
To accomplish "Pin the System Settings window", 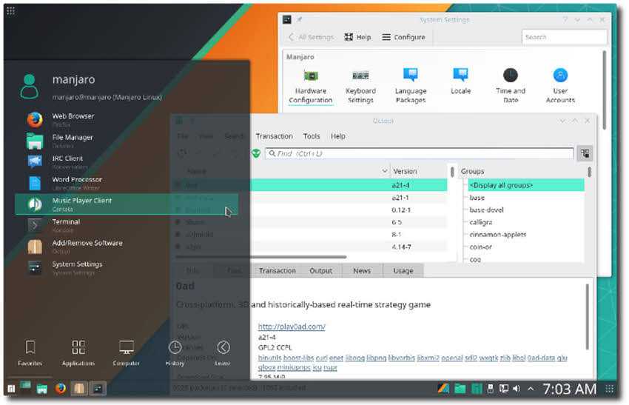I will 300,19.
